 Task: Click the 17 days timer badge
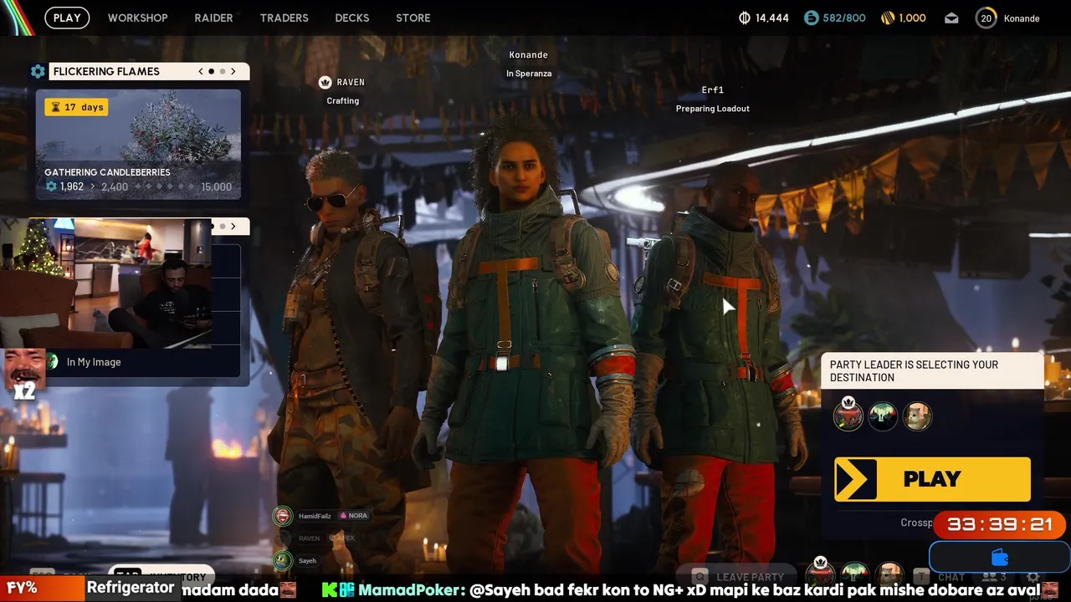76,107
